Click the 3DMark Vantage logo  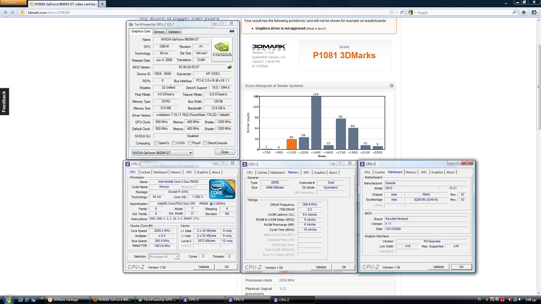(x=269, y=47)
